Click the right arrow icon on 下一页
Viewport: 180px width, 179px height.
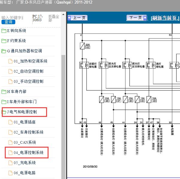(x=145, y=18)
